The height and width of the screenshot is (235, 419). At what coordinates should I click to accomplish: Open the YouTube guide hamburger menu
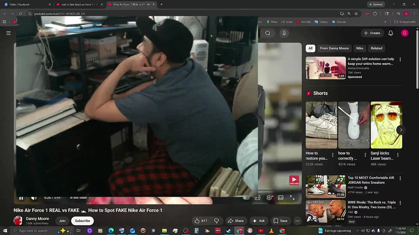[x=9, y=33]
